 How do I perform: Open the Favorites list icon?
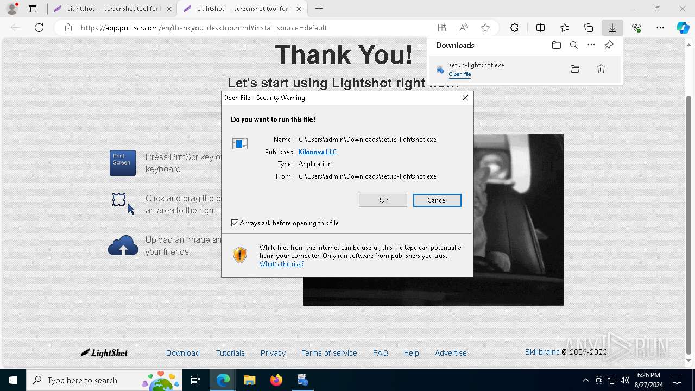click(x=565, y=28)
